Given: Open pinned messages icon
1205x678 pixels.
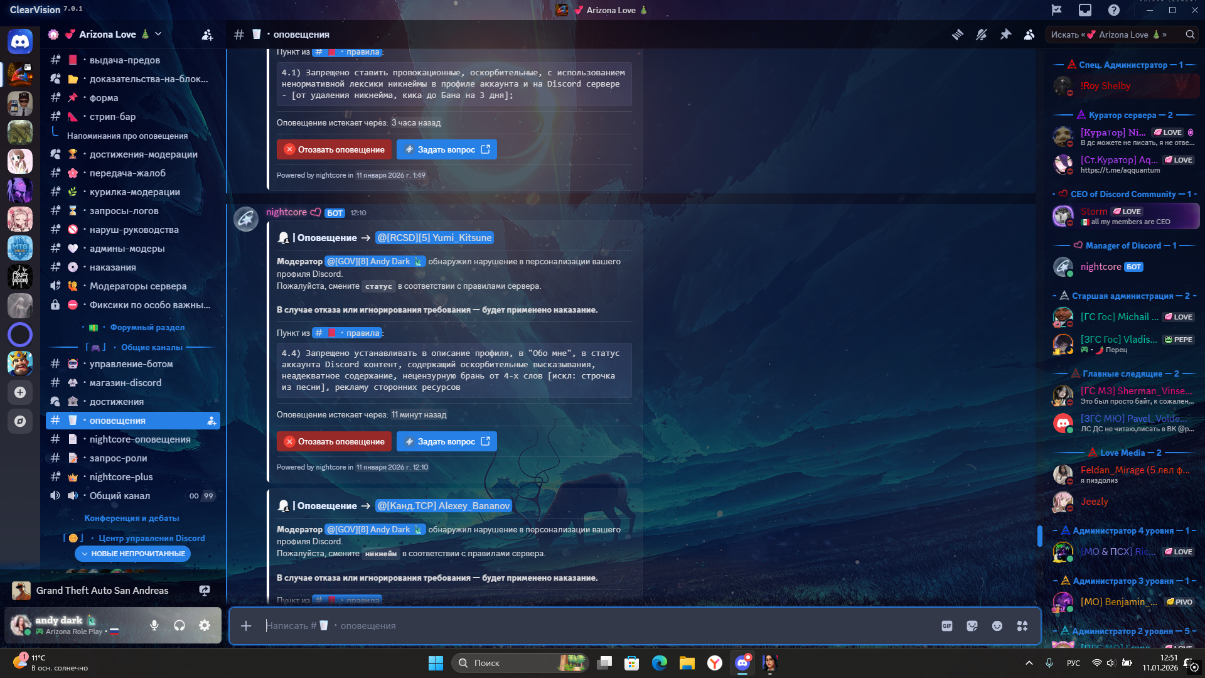Looking at the screenshot, I should pos(1005,35).
